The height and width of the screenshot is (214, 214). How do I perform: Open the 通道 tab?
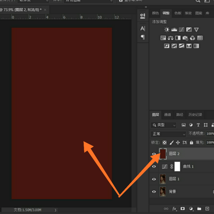167,115
